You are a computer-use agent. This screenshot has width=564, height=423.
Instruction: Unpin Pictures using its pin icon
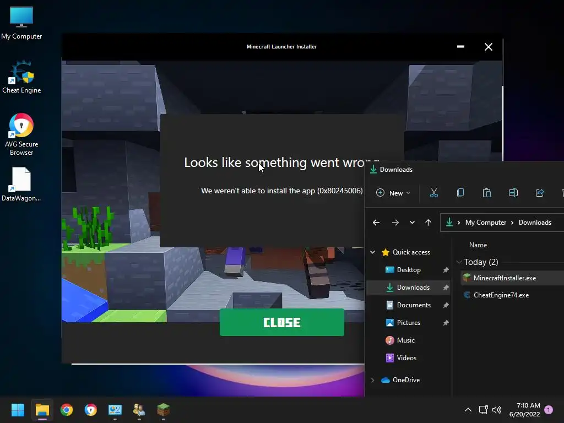pos(446,323)
